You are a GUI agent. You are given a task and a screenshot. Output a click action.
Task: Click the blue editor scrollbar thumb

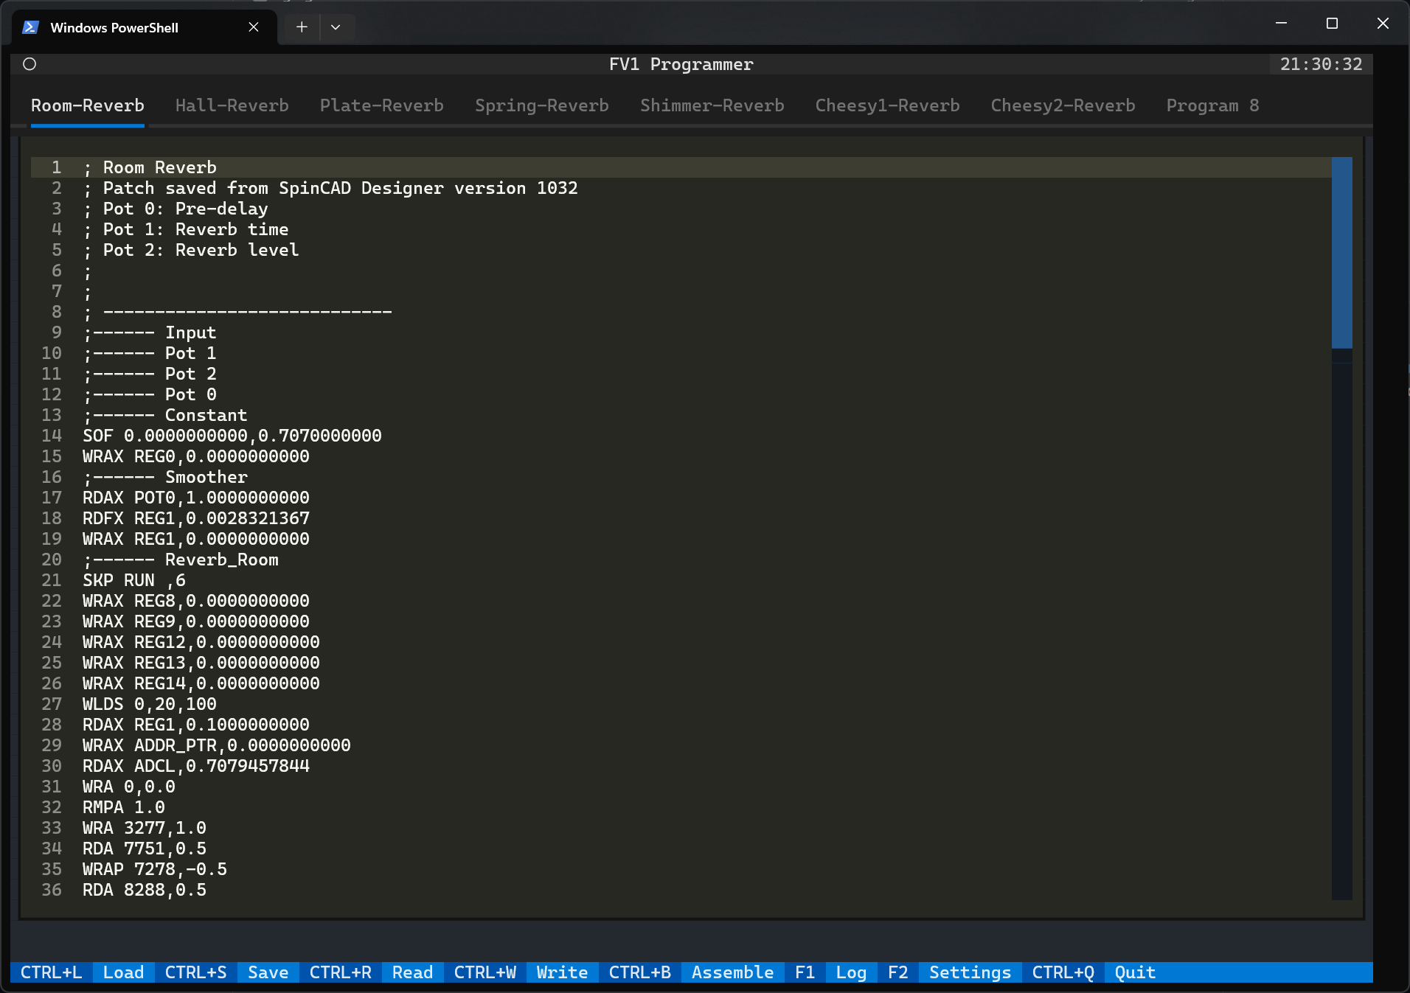(x=1341, y=252)
